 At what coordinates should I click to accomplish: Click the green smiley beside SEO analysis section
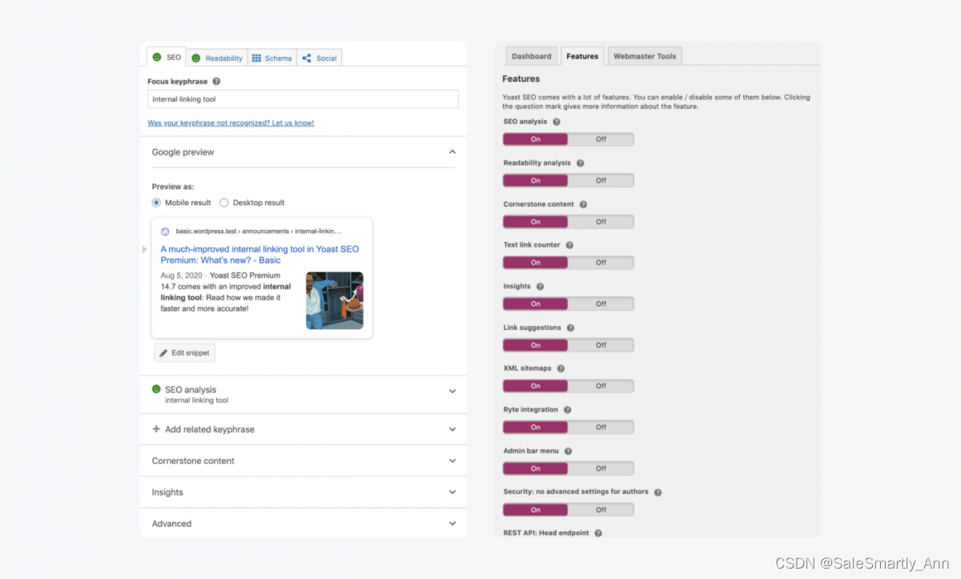(x=156, y=388)
